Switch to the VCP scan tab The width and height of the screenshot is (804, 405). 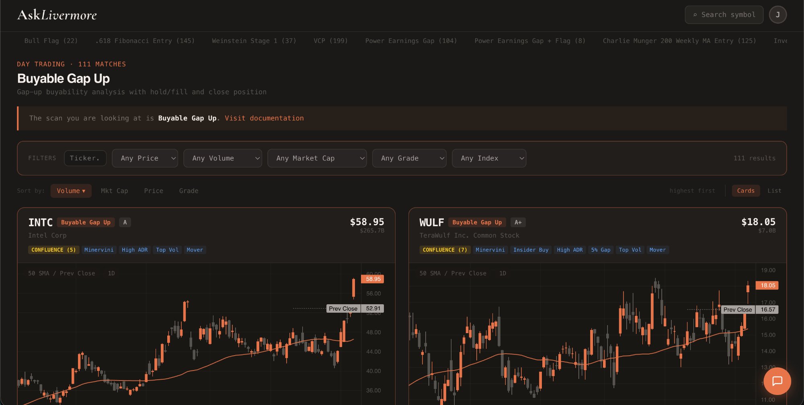[x=330, y=41]
